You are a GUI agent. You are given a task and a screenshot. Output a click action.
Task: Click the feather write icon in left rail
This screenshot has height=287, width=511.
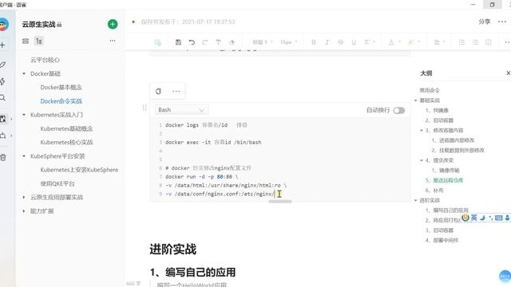pyautogui.click(x=2, y=65)
